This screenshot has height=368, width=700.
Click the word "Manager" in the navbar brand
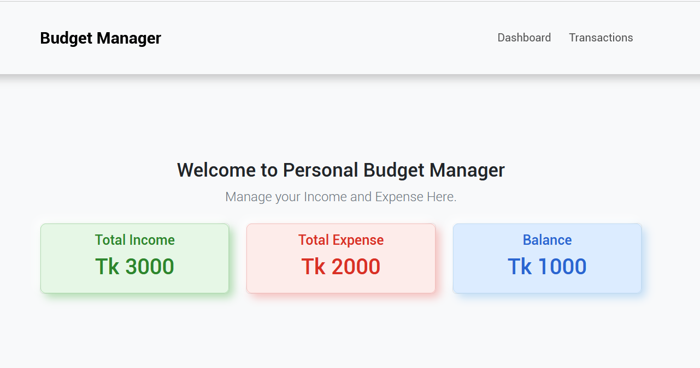tap(129, 38)
